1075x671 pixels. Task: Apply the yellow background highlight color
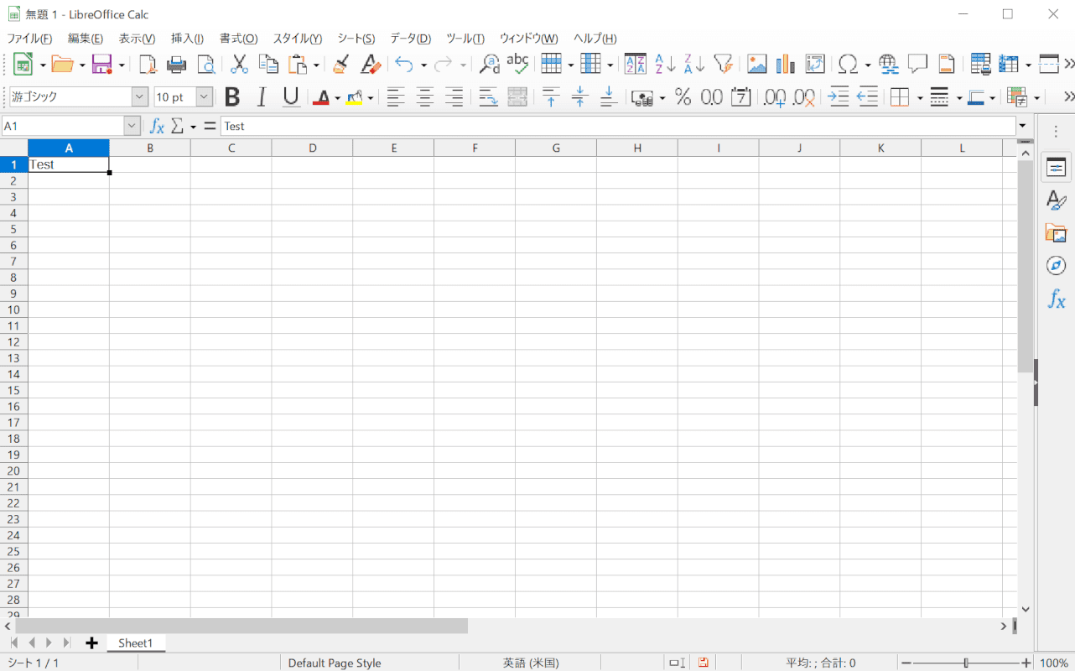coord(353,97)
